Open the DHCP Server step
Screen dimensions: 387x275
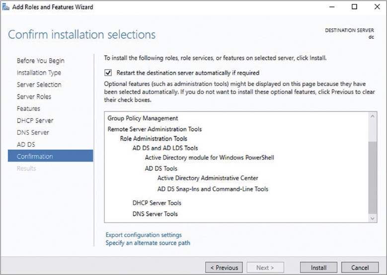tap(35, 120)
